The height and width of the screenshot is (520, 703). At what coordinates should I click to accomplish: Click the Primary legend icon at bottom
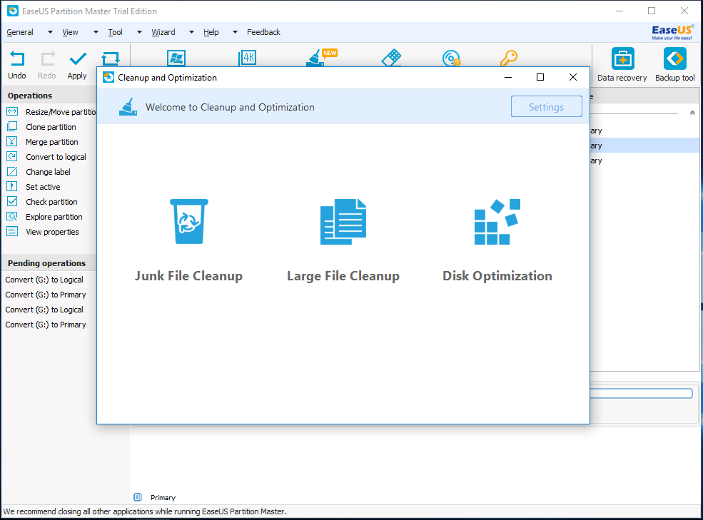[138, 497]
